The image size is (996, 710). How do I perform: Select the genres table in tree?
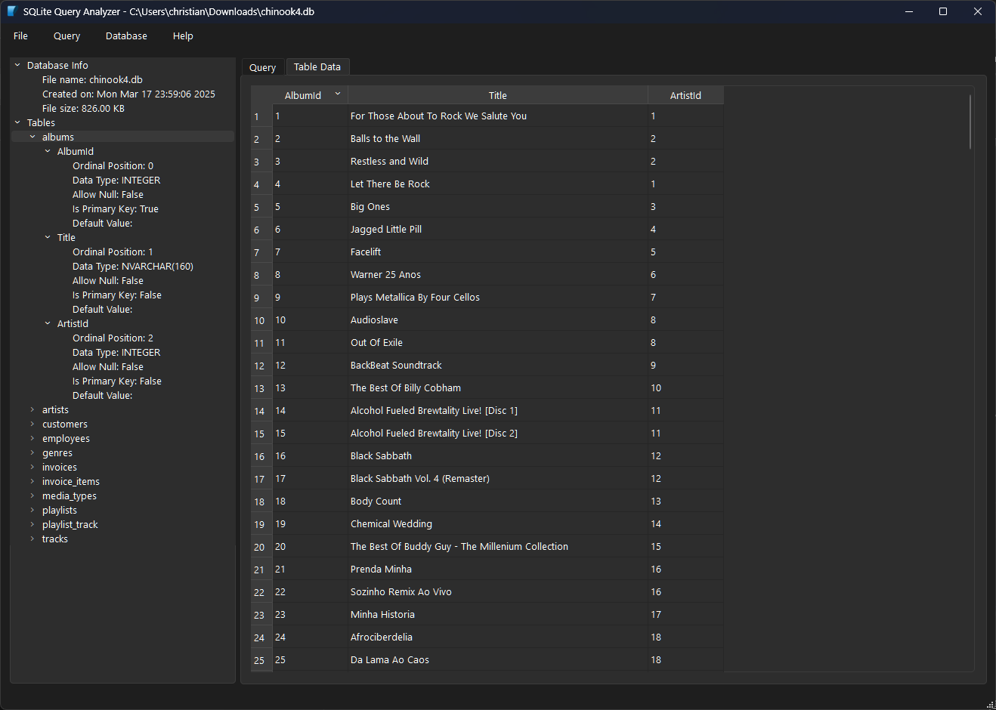(x=57, y=452)
